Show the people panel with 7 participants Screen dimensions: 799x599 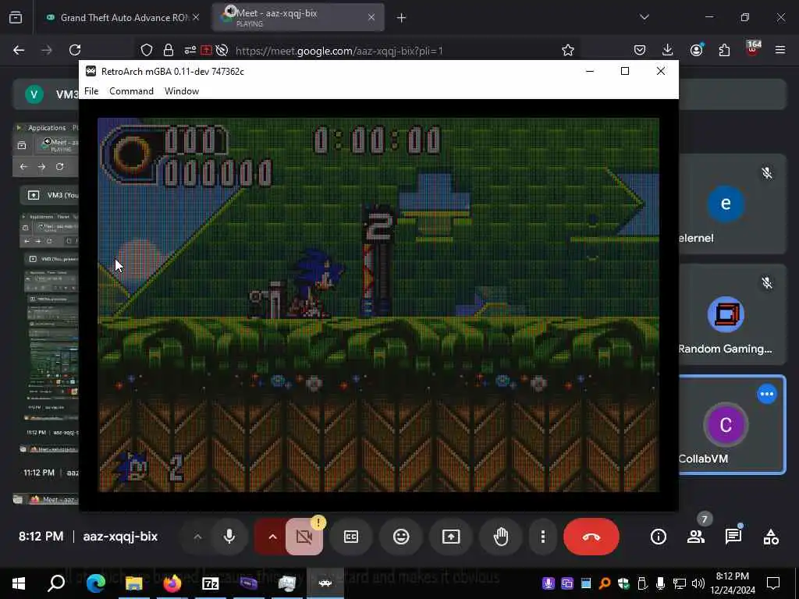(x=696, y=537)
